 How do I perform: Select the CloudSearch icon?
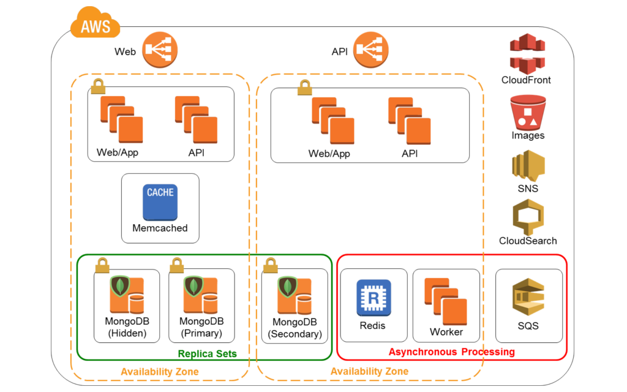(528, 217)
